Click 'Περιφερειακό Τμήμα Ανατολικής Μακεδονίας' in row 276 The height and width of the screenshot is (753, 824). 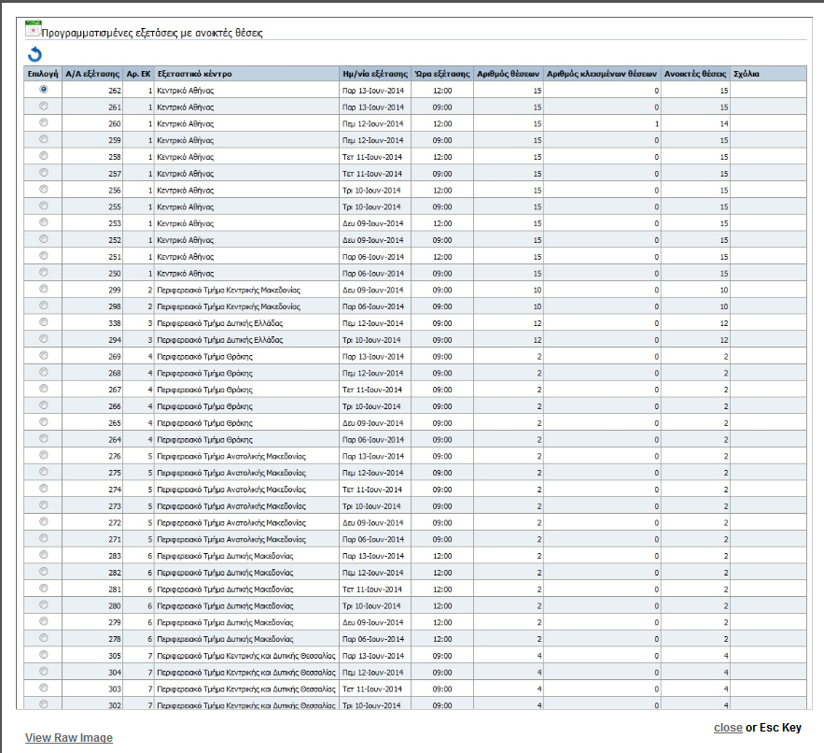[231, 456]
